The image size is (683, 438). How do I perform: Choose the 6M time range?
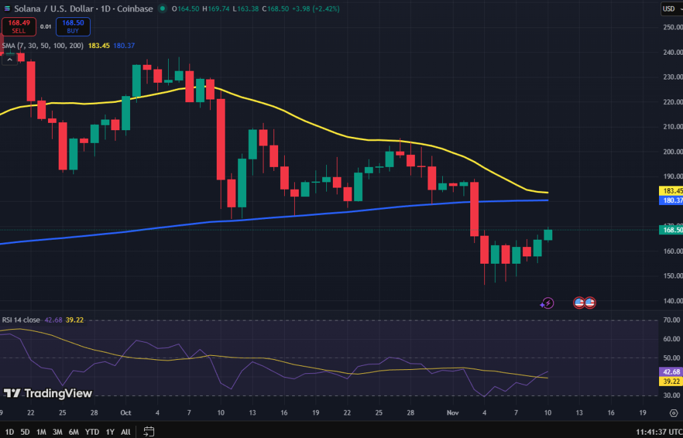tap(73, 432)
